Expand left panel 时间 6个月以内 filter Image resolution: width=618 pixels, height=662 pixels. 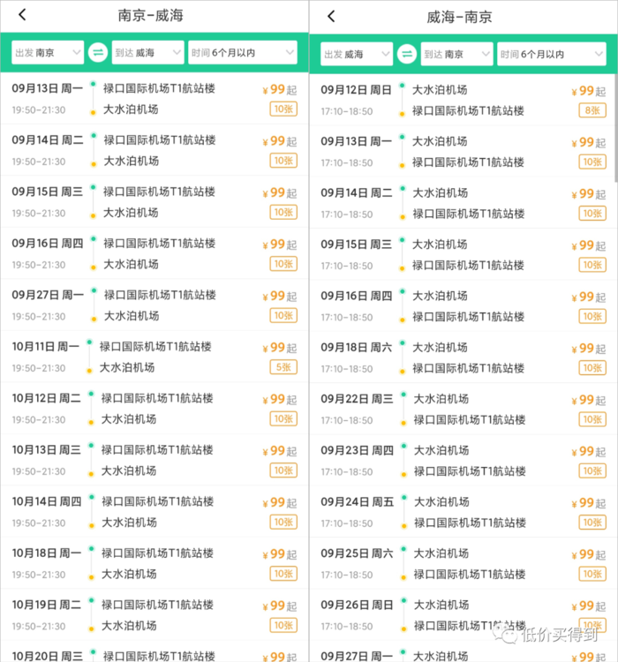pos(241,53)
